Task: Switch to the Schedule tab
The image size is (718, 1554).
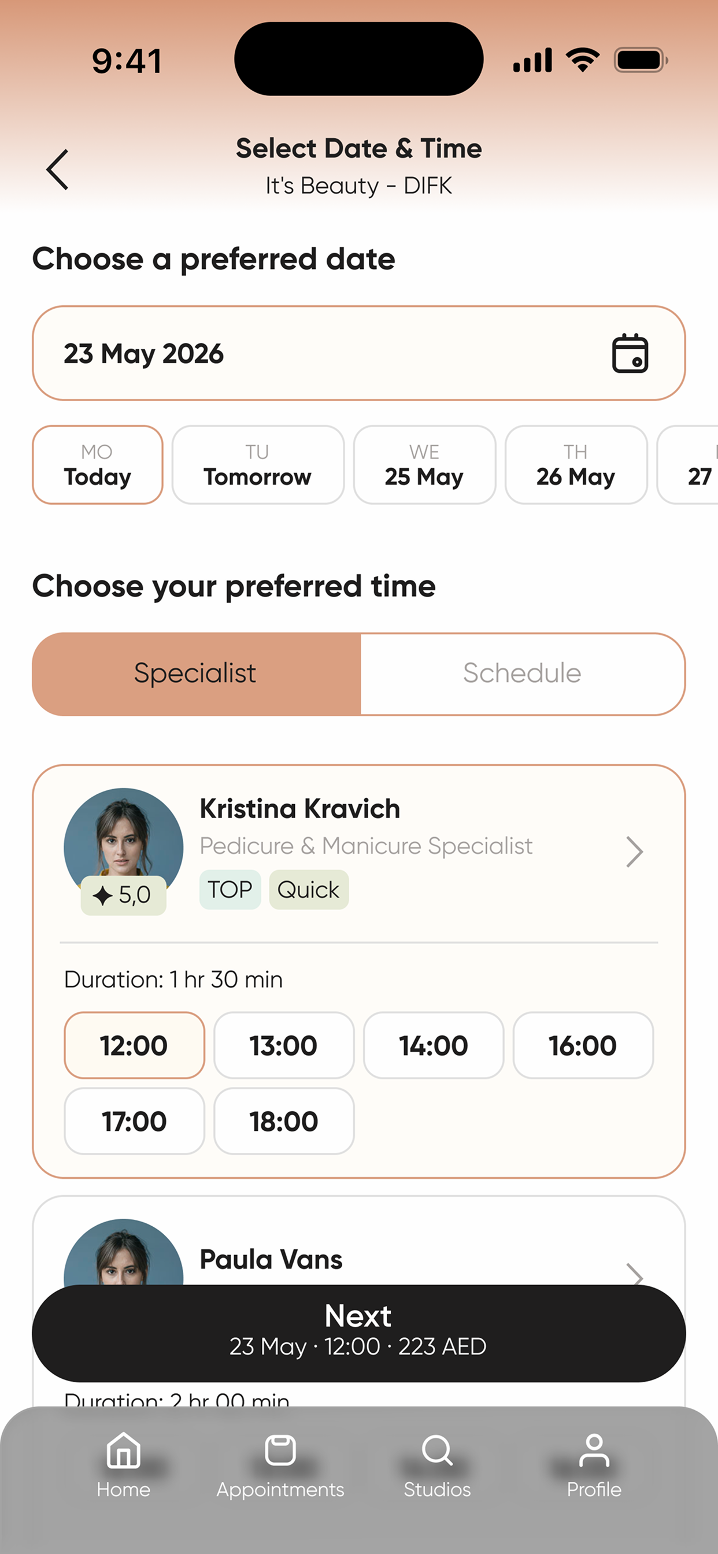Action: pyautogui.click(x=523, y=674)
